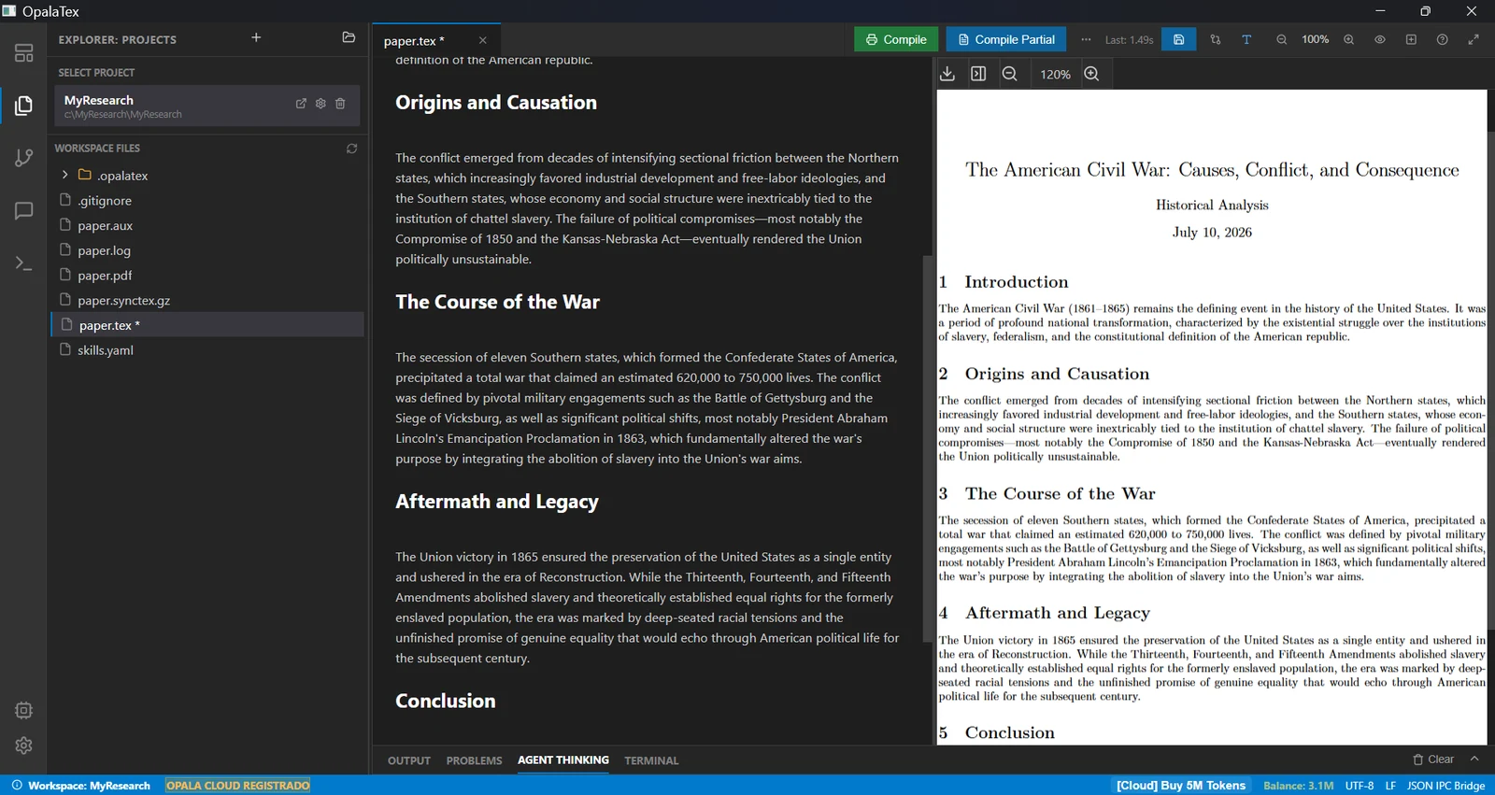The image size is (1495, 795).
Task: Click the save file icon in toolbar
Action: pos(1178,39)
